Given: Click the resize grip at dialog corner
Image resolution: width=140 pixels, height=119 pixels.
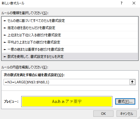Looking at the screenshot, I should click(139, 118).
